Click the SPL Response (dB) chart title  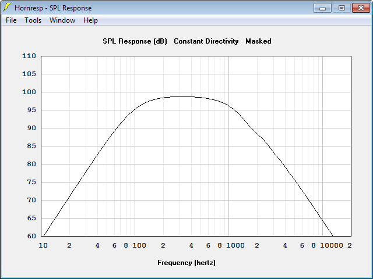pyautogui.click(x=135, y=41)
